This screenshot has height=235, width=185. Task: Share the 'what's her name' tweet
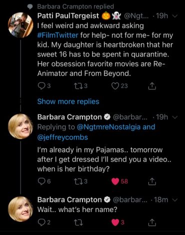(x=152, y=222)
